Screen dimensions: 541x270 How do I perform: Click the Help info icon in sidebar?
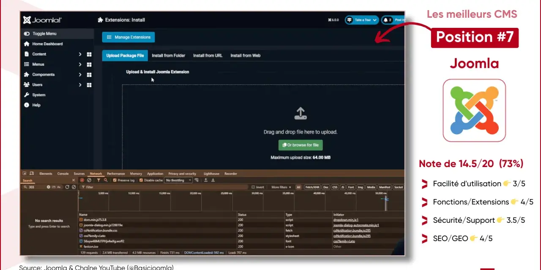tap(27, 105)
